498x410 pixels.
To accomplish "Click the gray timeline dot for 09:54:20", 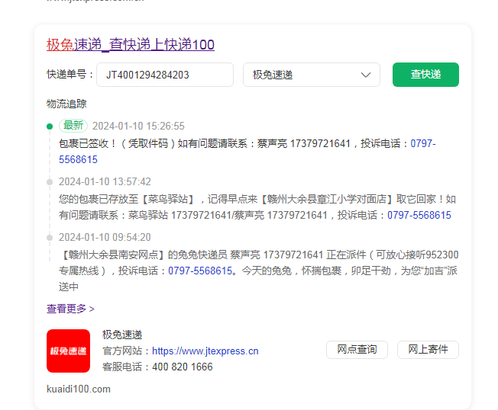I will click(50, 238).
